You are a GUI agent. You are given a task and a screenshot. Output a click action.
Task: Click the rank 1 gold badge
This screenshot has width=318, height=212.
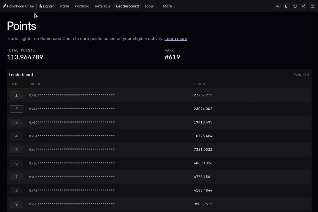pyautogui.click(x=16, y=95)
